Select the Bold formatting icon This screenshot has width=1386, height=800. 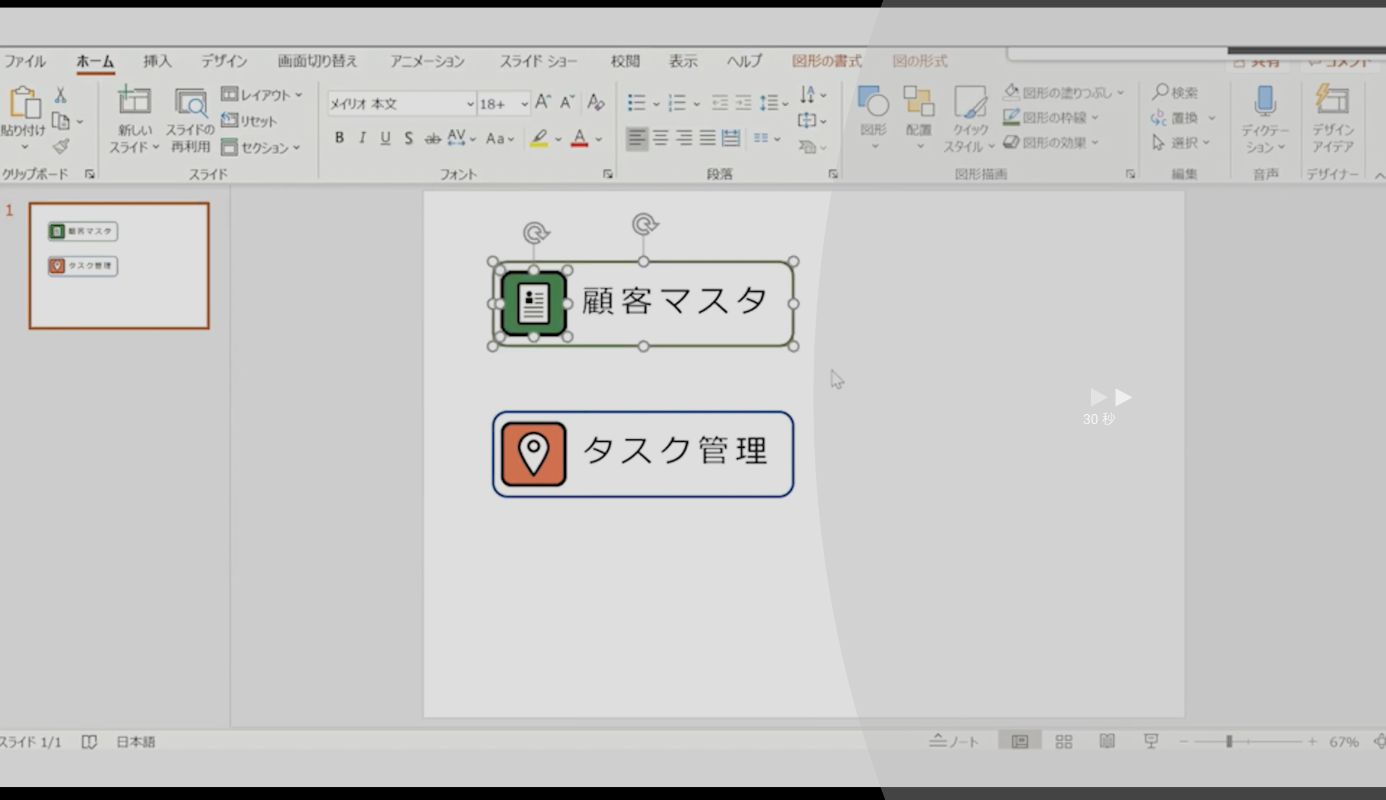(x=339, y=137)
